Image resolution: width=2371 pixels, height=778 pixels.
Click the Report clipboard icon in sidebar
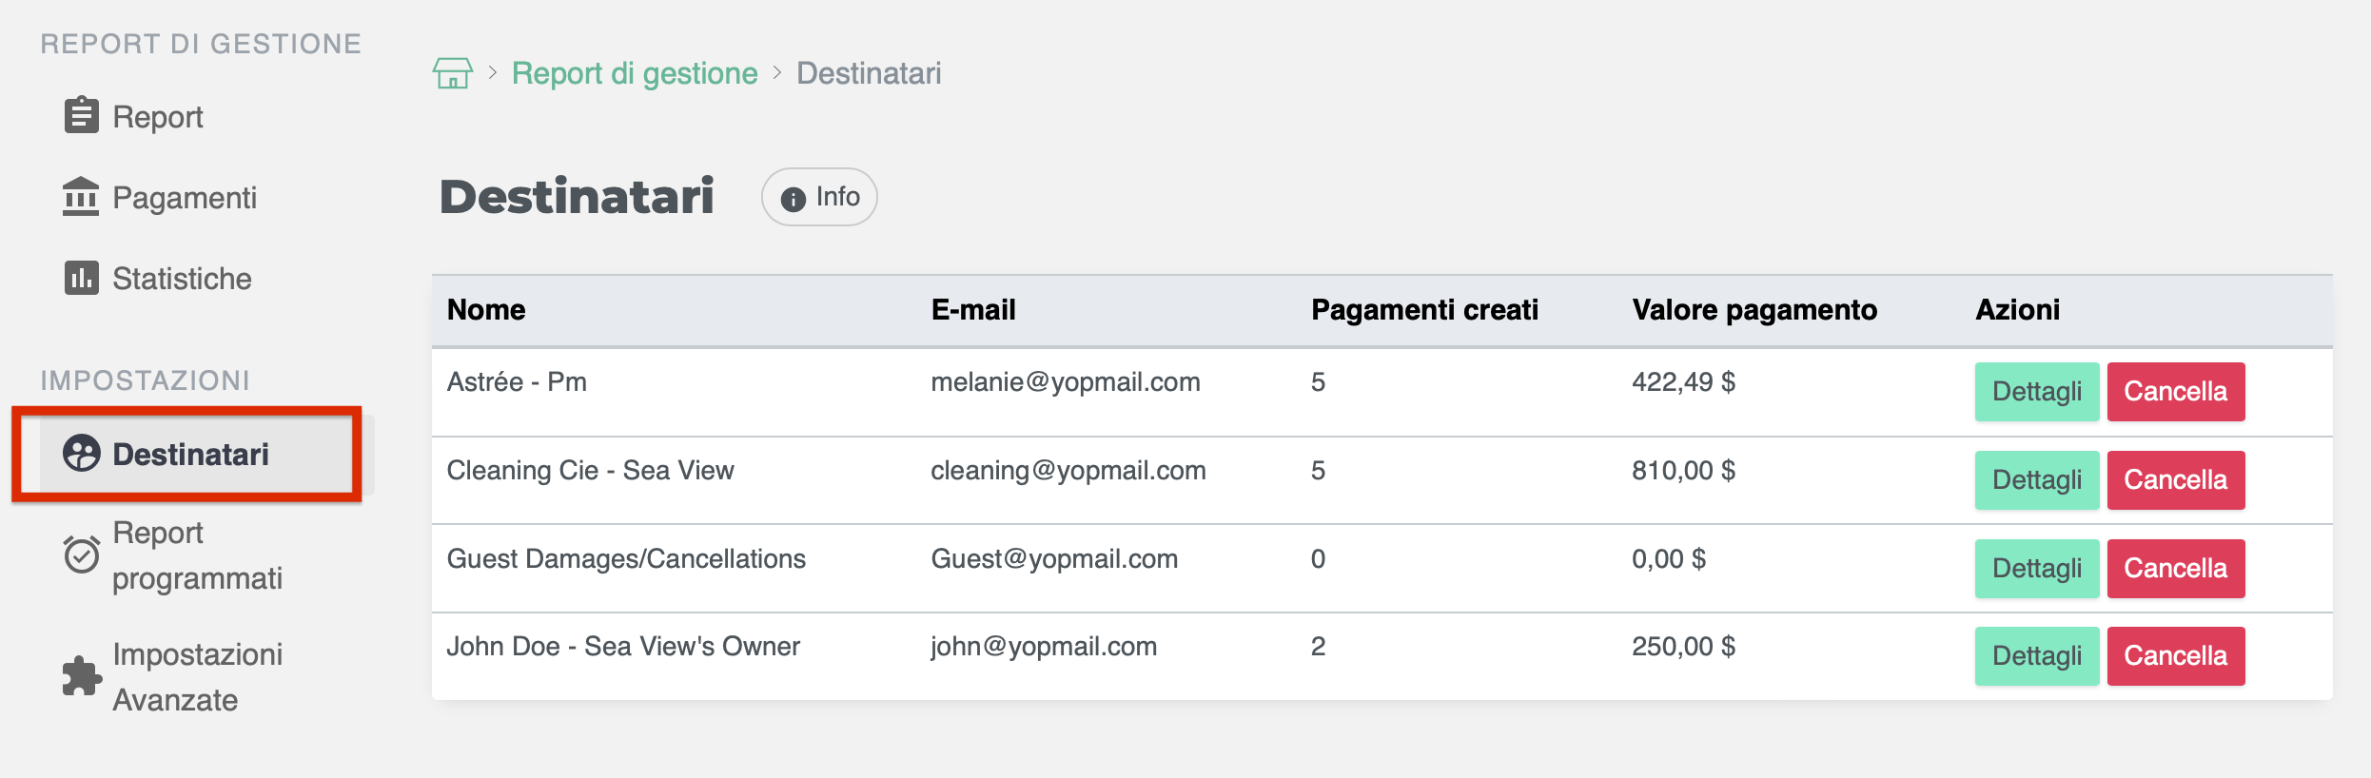[x=81, y=115]
